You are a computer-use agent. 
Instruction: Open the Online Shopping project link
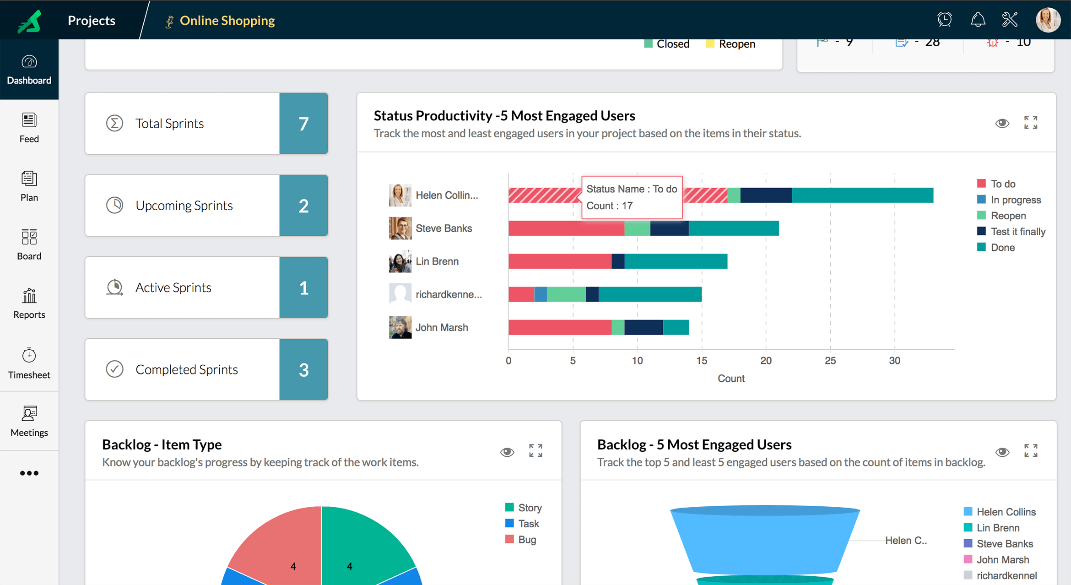[227, 21]
